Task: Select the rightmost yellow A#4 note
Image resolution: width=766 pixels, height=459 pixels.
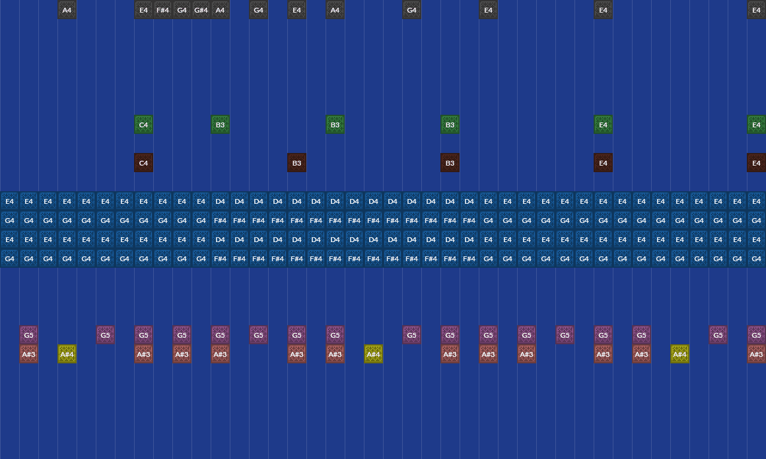Action: pyautogui.click(x=680, y=354)
